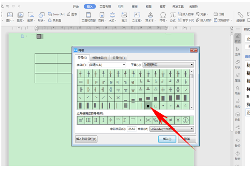Image resolution: width=252 pixels, height=169 pixels.
Task: Open the 子集 subset dropdown showing 几何图形符
Action: pos(168,65)
